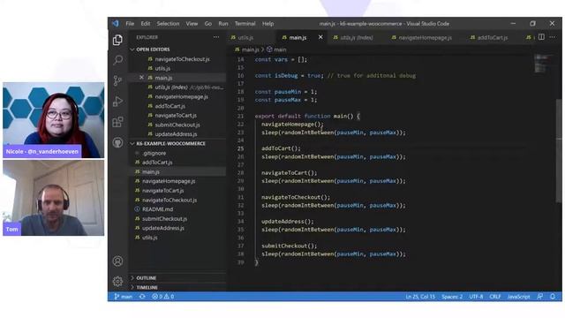Select the main.js editor tab

[x=298, y=37]
